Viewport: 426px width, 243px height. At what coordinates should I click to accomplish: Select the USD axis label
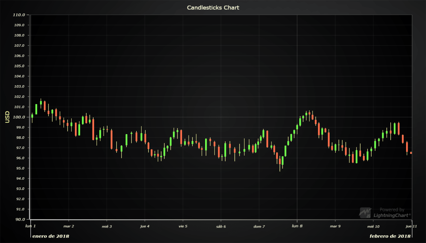pos(7,117)
